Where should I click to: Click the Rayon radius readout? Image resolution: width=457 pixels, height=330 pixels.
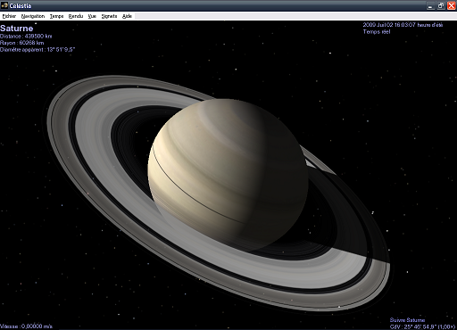(22, 43)
